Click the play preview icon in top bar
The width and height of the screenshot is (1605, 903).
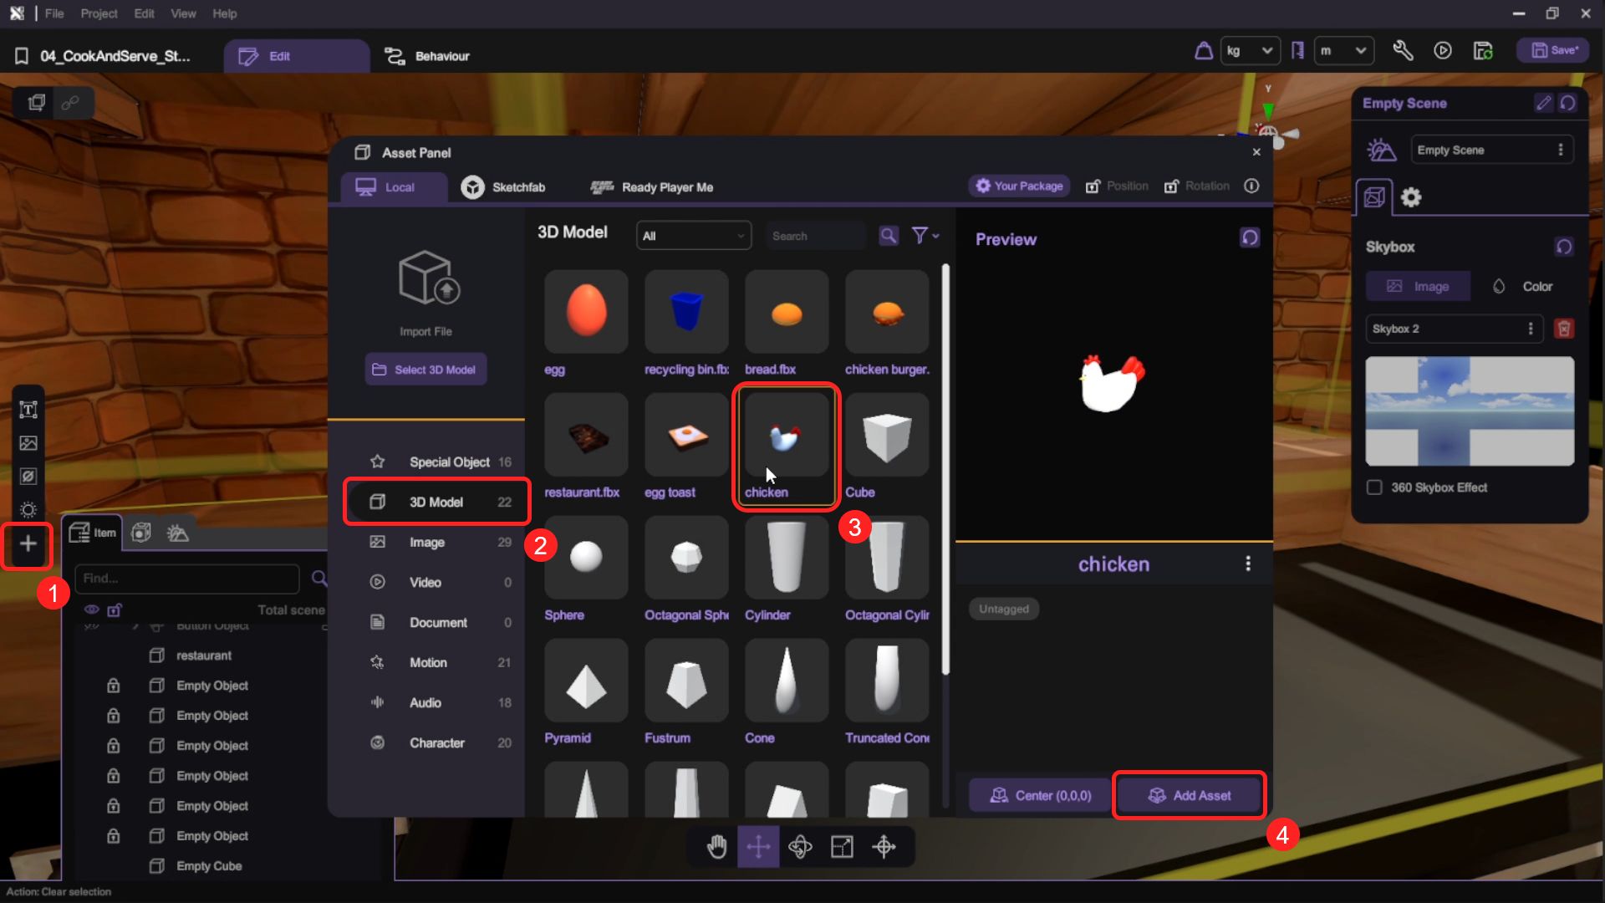click(x=1443, y=51)
